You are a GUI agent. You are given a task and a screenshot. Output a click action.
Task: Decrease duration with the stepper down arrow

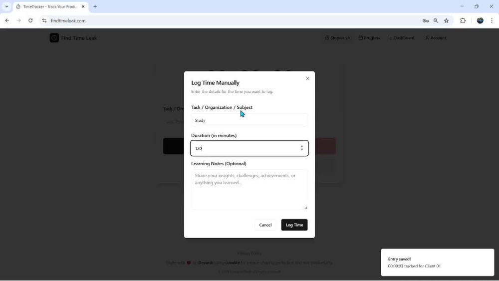click(302, 150)
